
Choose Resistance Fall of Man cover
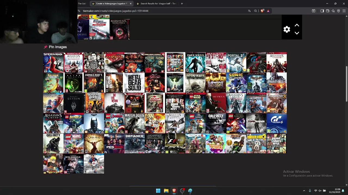[195, 83]
